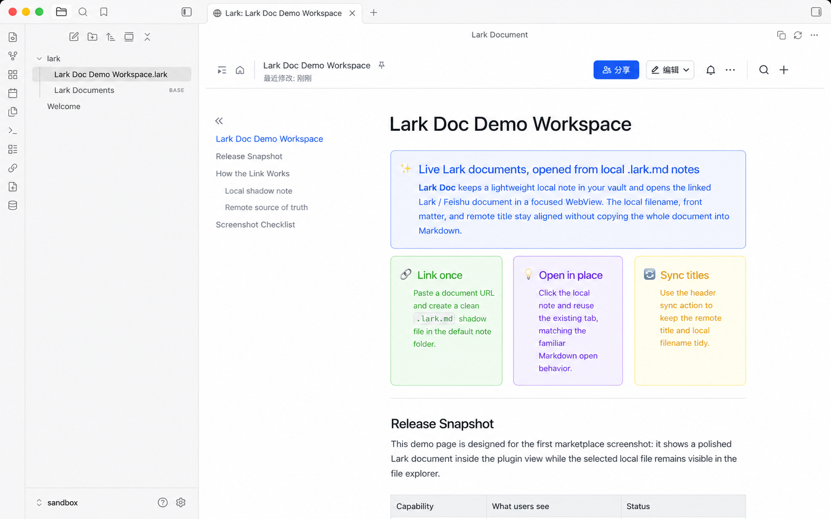This screenshot has width=831, height=519.
Task: Click the Release Snapshot section heading
Action: point(442,424)
